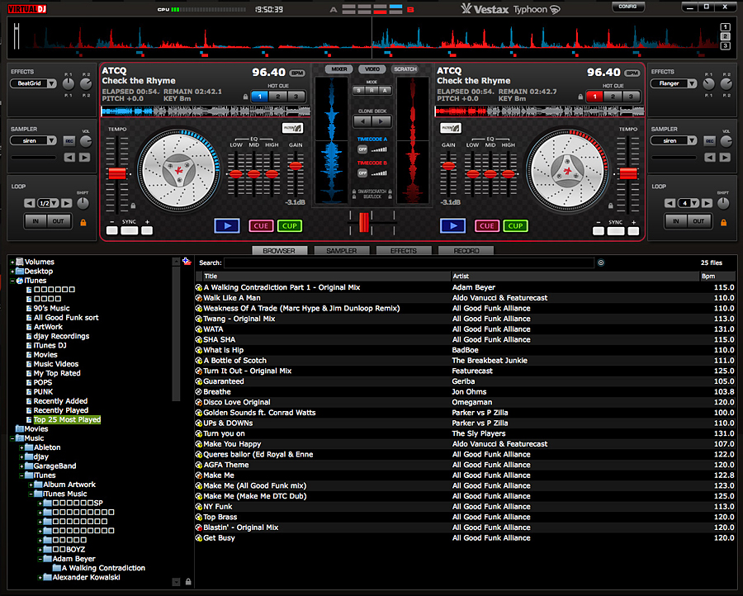Click in the Search input field
Image resolution: width=743 pixels, height=596 pixels.
(409, 263)
